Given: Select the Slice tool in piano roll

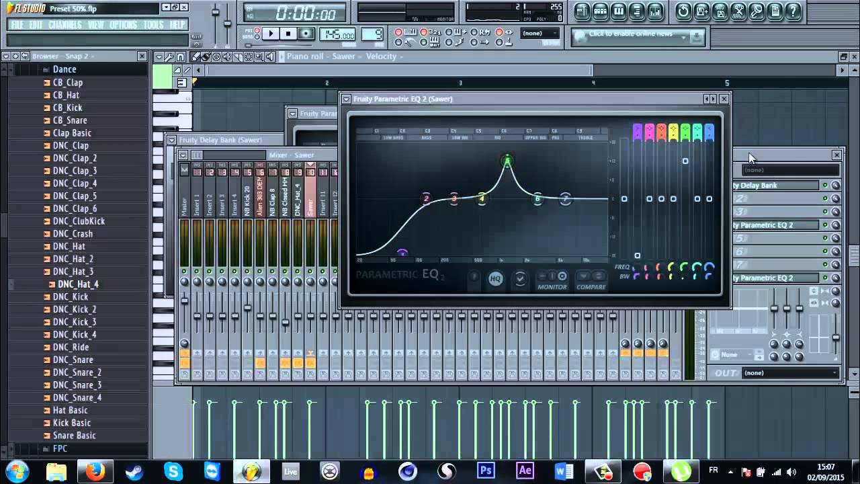Looking at the screenshot, I should pyautogui.click(x=238, y=56).
